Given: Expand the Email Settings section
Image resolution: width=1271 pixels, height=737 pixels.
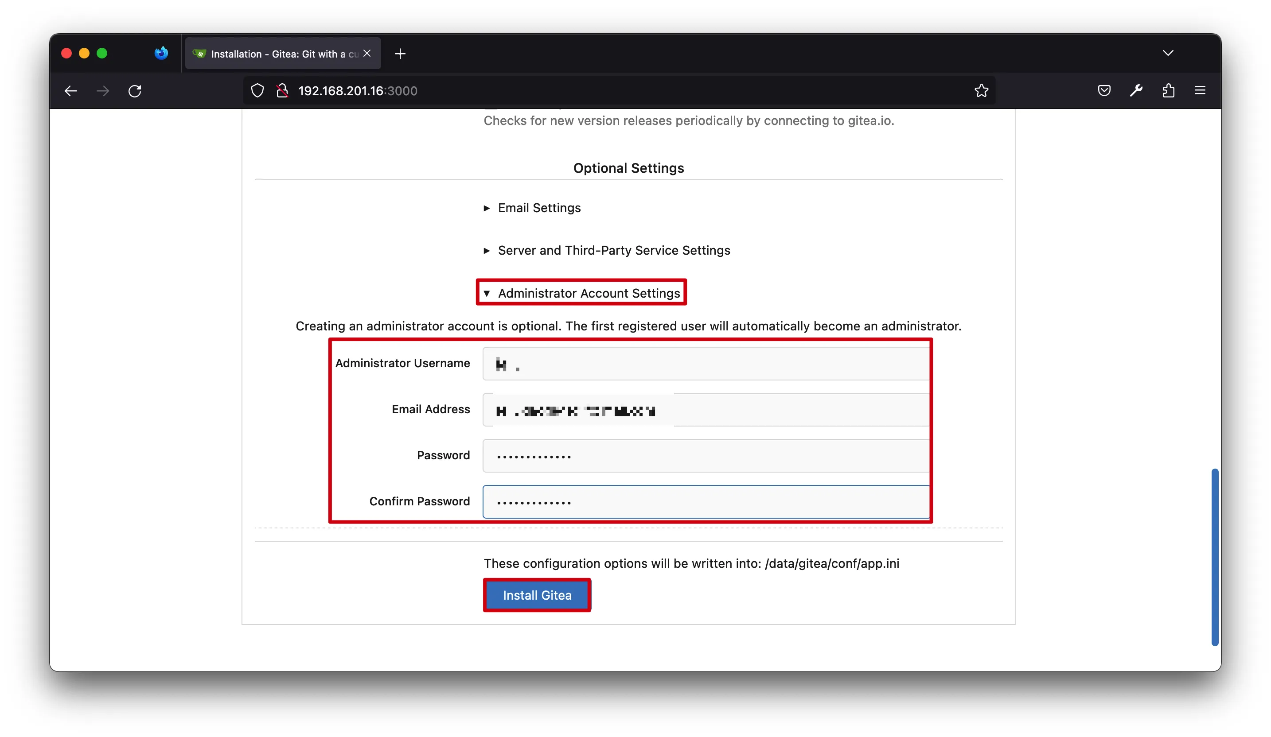Looking at the screenshot, I should [x=532, y=208].
